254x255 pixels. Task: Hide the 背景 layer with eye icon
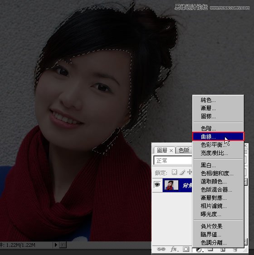click(x=157, y=185)
